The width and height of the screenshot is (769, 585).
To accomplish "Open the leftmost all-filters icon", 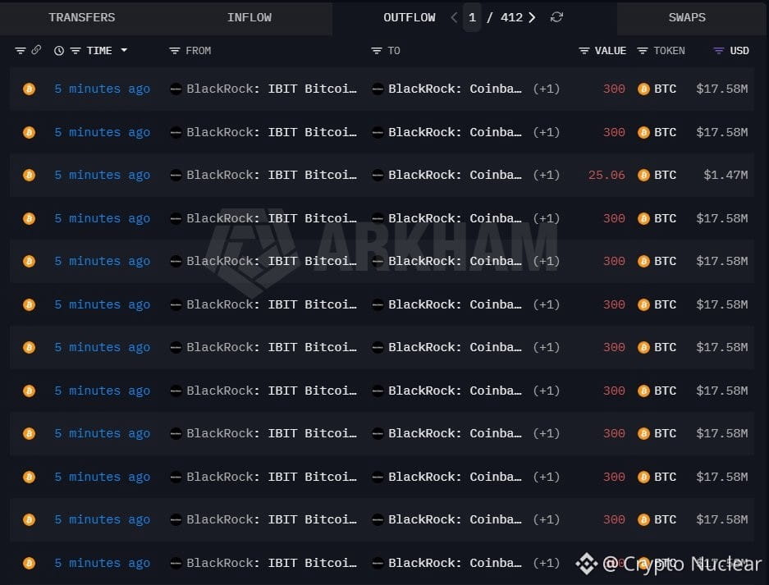I will click(x=21, y=51).
